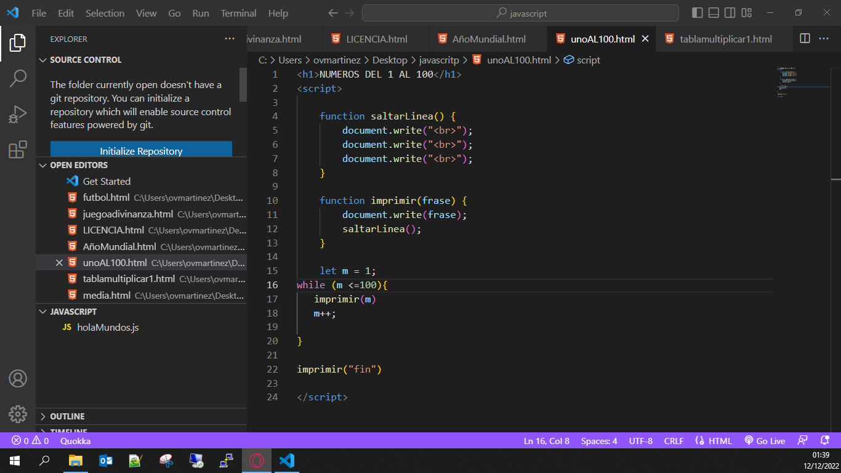Viewport: 841px width, 473px height.
Task: Open editor more actions ellipsis
Action: click(x=824, y=39)
